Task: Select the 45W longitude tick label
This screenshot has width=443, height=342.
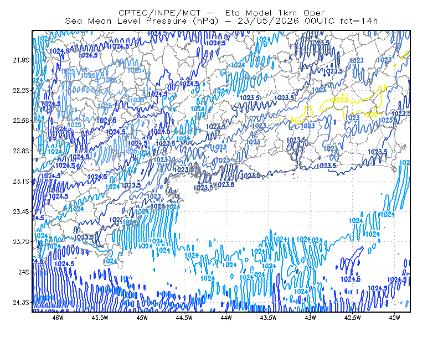Action: pos(142,318)
